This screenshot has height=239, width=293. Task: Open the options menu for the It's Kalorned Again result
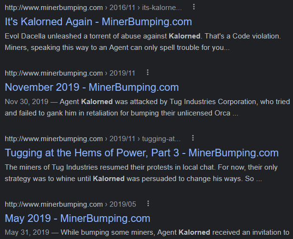click(x=194, y=7)
